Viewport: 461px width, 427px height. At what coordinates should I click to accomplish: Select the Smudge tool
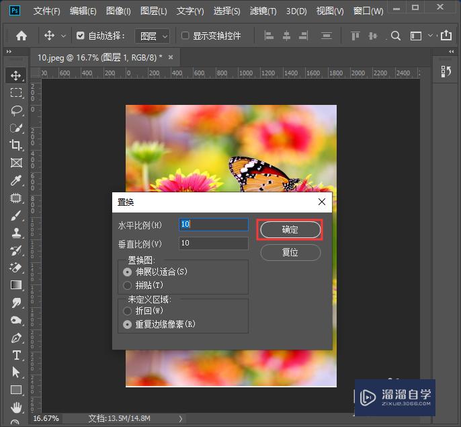pyautogui.click(x=16, y=303)
